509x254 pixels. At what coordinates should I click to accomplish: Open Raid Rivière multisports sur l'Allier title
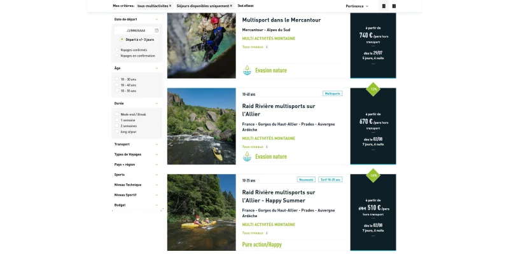point(279,110)
